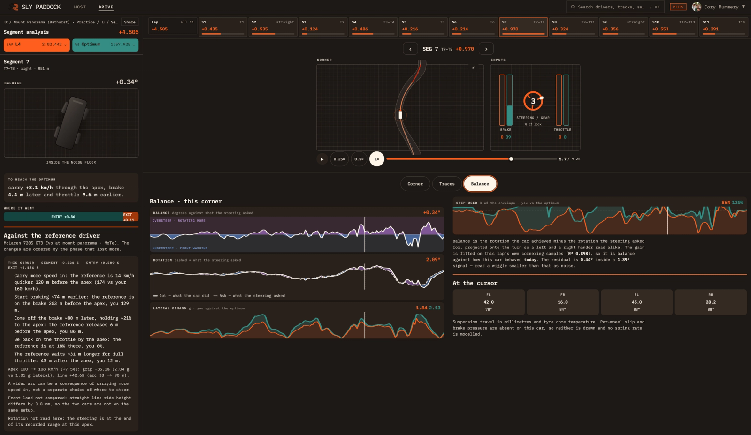Set playback speed to 0.5×

pos(359,159)
